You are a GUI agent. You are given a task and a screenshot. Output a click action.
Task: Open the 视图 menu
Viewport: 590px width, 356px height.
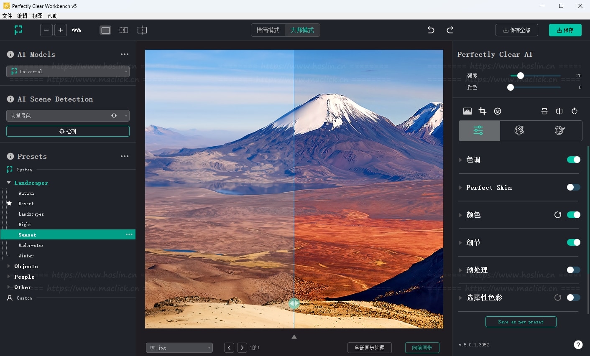point(38,16)
